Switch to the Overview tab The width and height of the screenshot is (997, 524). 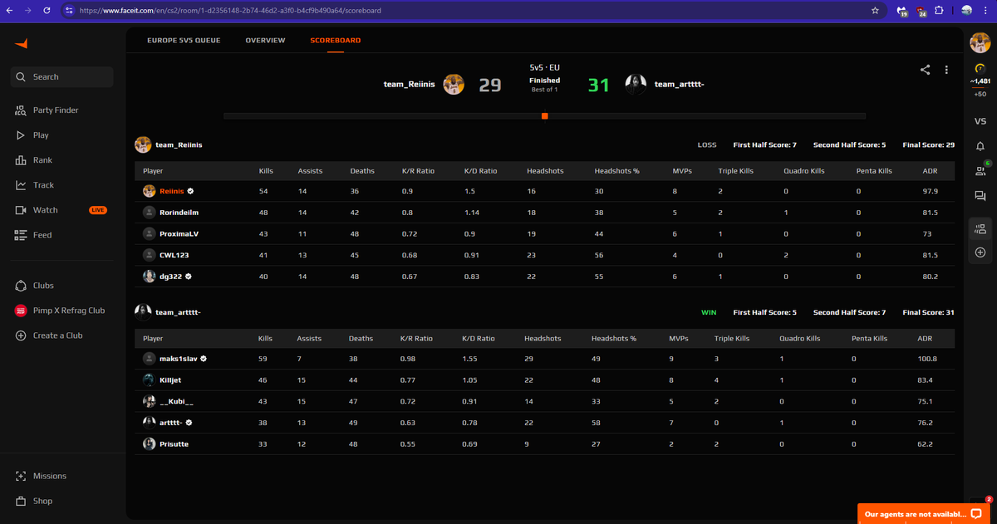(x=265, y=41)
